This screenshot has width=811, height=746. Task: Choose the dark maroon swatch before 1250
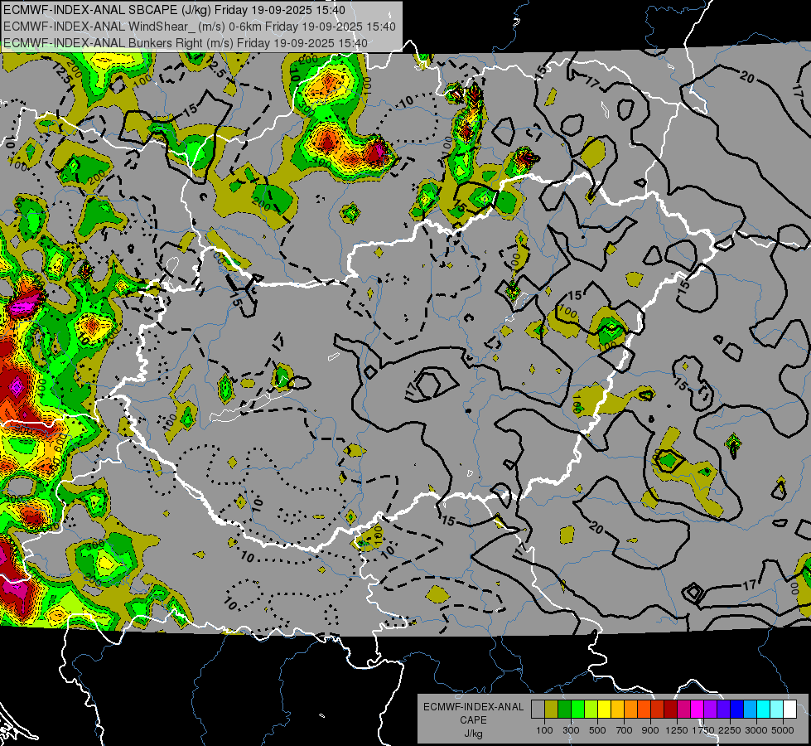(x=670, y=709)
